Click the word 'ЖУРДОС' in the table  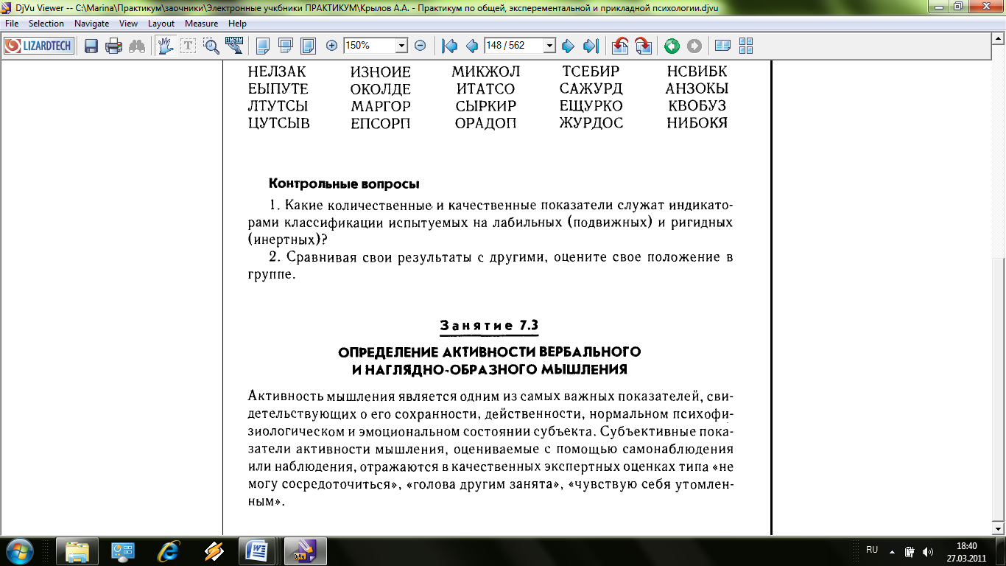[x=591, y=123]
